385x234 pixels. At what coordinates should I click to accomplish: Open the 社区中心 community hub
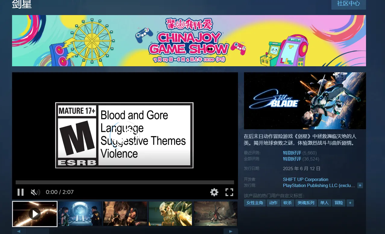(348, 4)
